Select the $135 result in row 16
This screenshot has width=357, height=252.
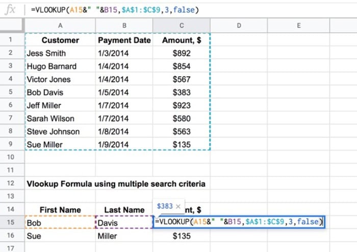[181, 236]
